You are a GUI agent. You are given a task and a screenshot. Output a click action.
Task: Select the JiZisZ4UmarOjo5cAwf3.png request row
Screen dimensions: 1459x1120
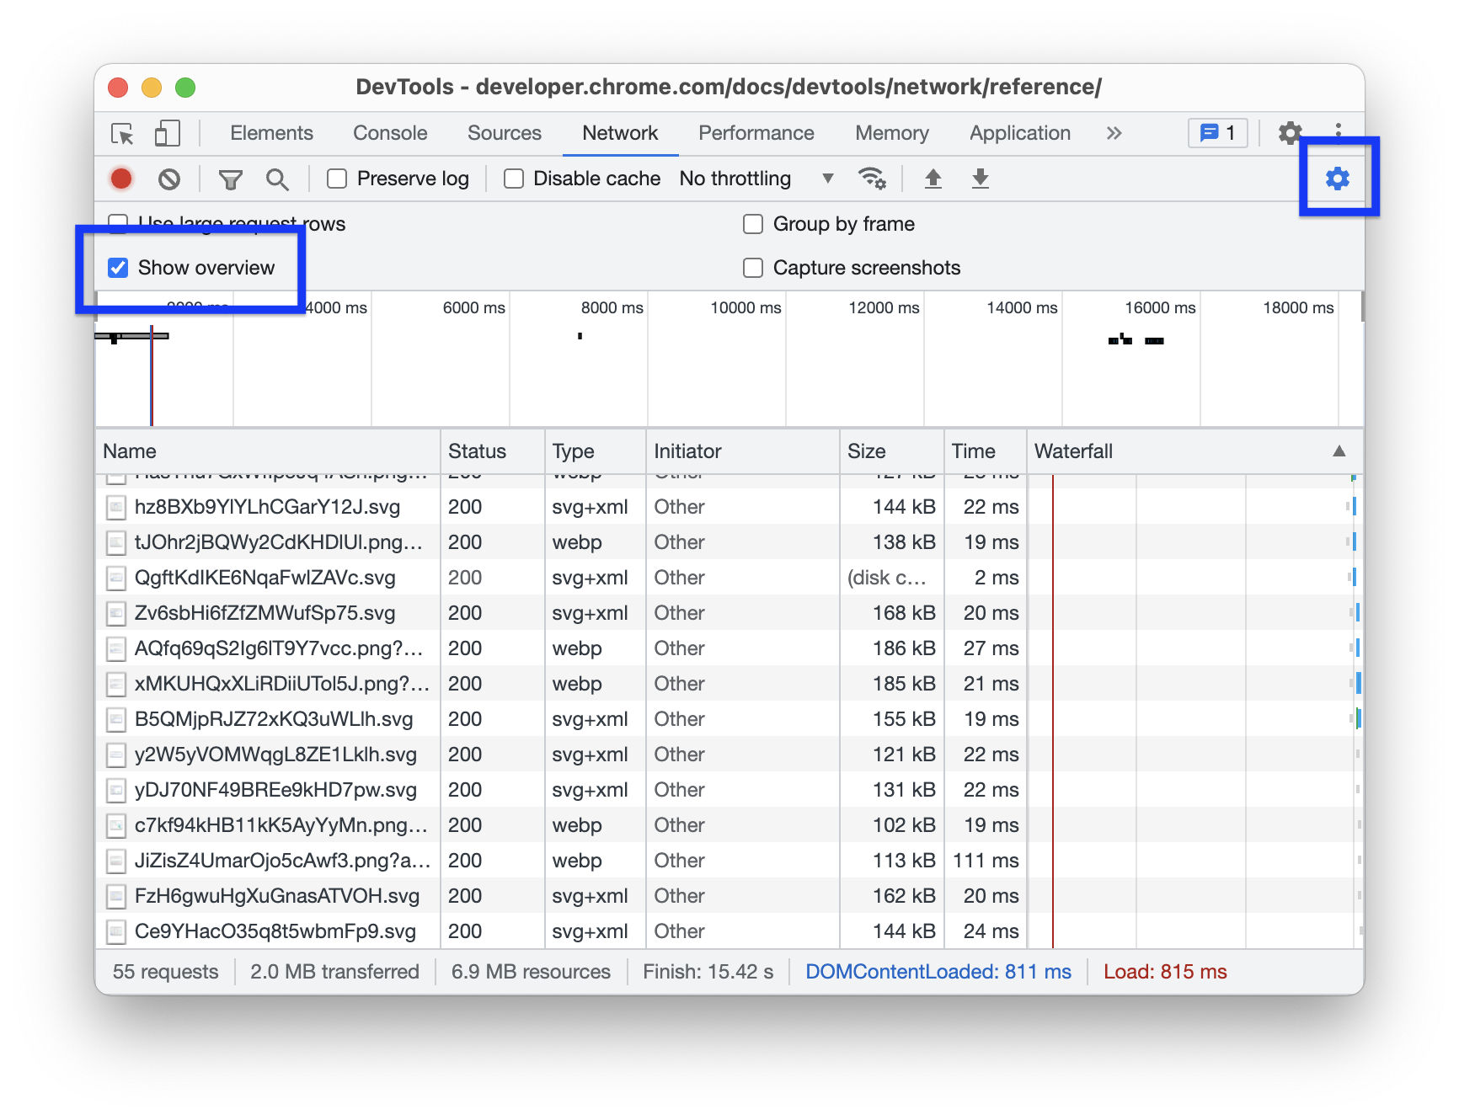[x=282, y=861]
